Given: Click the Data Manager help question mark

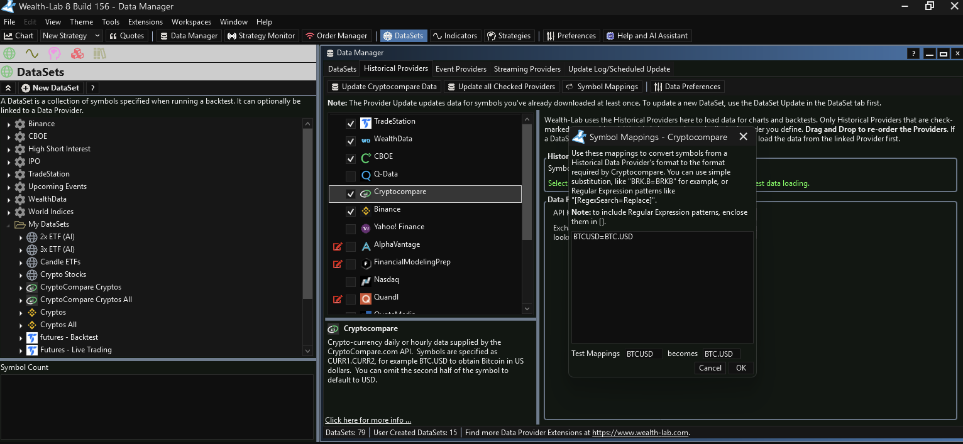Looking at the screenshot, I should tap(913, 54).
